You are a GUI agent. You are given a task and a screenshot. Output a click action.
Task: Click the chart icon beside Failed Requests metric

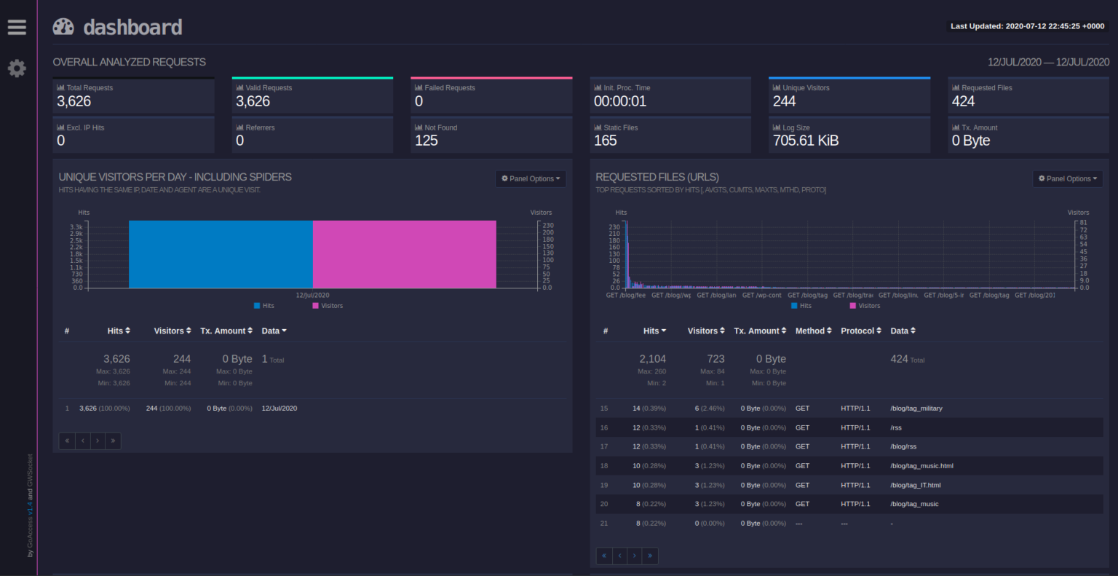[x=418, y=87]
